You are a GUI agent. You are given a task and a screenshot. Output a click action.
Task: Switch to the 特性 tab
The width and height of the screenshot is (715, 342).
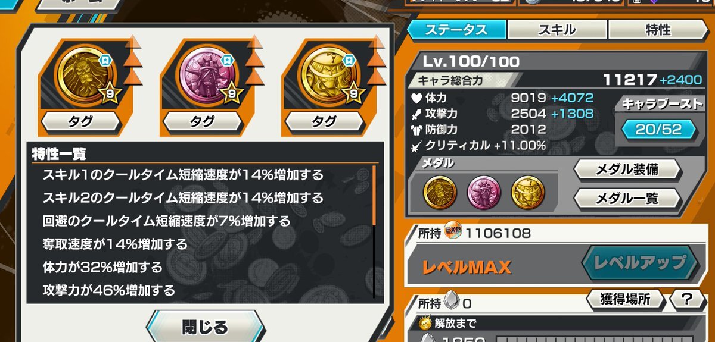tap(658, 29)
